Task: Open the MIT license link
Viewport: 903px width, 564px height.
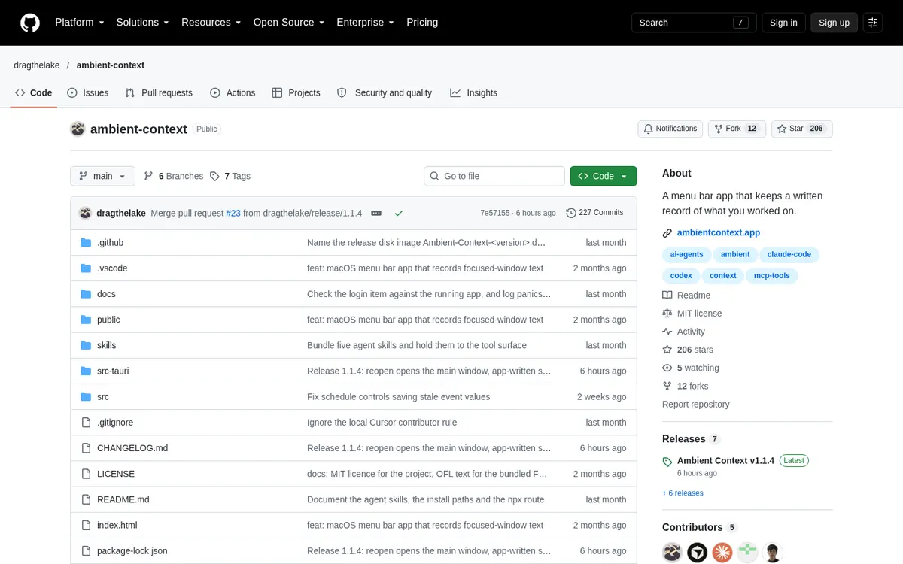Action: click(692, 314)
